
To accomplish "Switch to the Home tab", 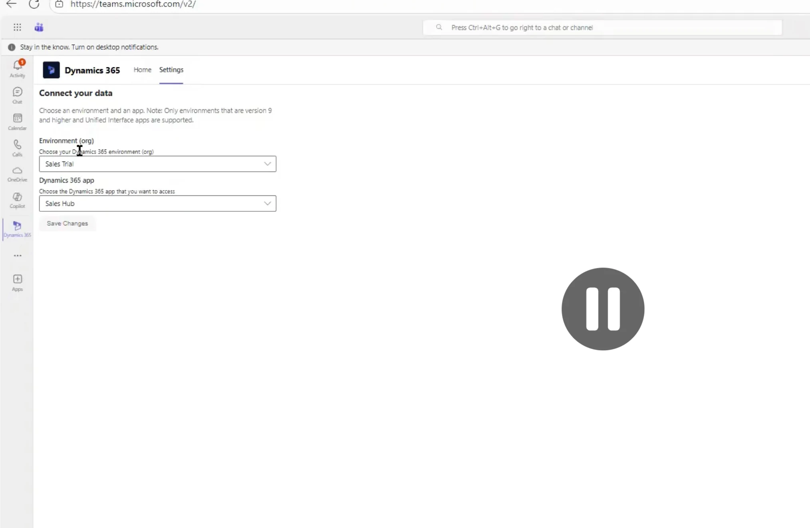I will pos(142,70).
